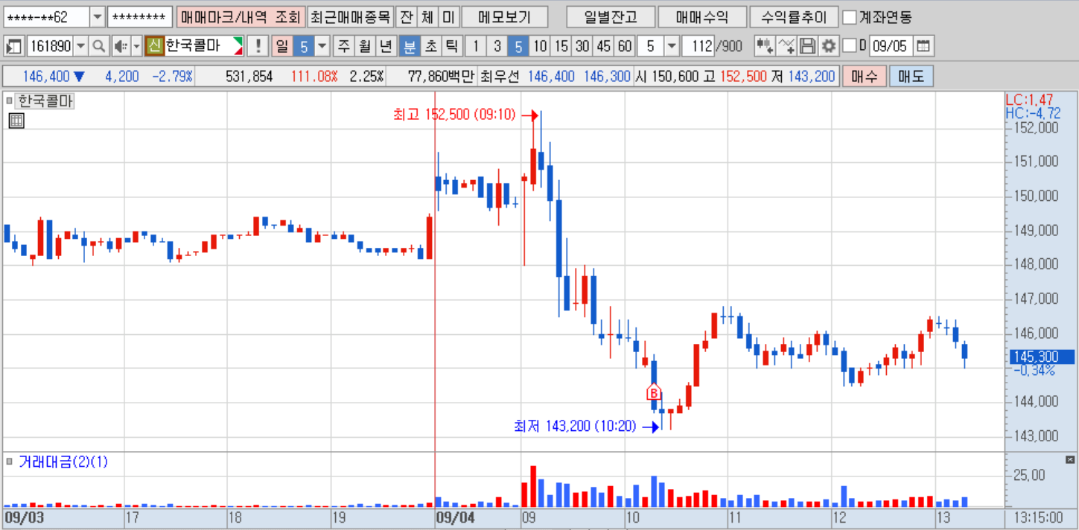
Task: Close the 거래대금 volume panel
Action: pyautogui.click(x=1071, y=459)
